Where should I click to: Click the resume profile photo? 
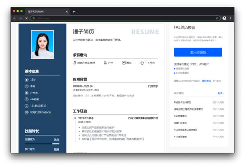tap(42, 45)
